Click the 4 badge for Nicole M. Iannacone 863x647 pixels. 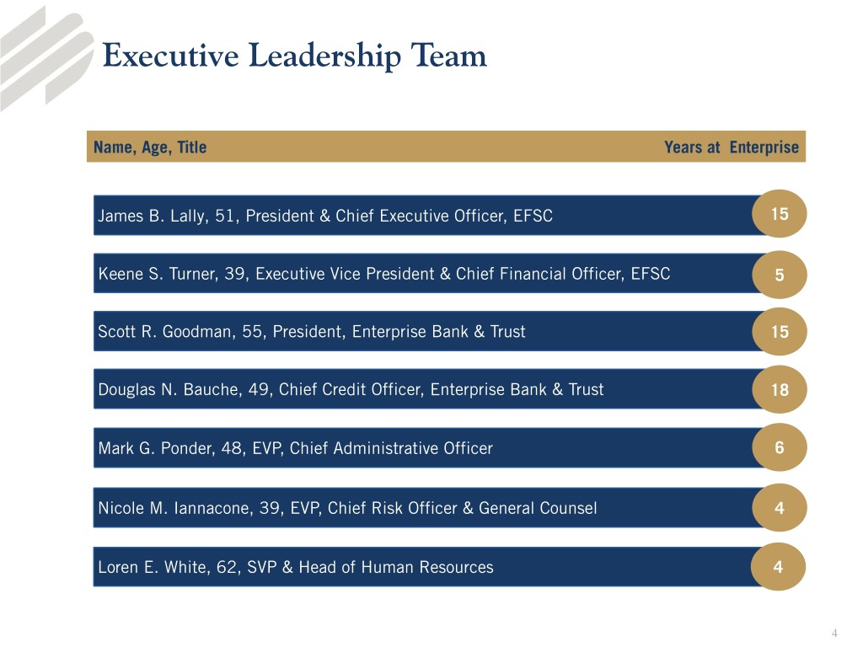[780, 508]
